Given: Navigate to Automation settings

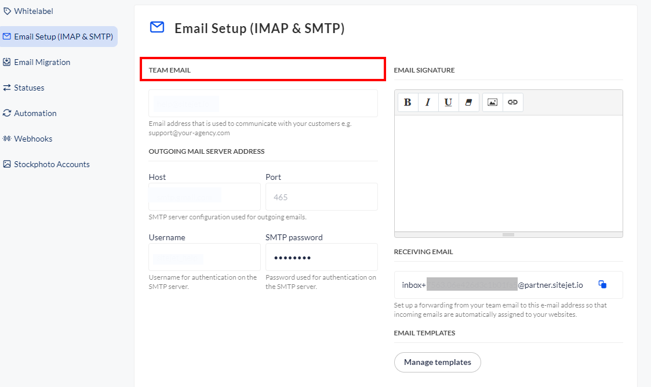Looking at the screenshot, I should tap(35, 113).
